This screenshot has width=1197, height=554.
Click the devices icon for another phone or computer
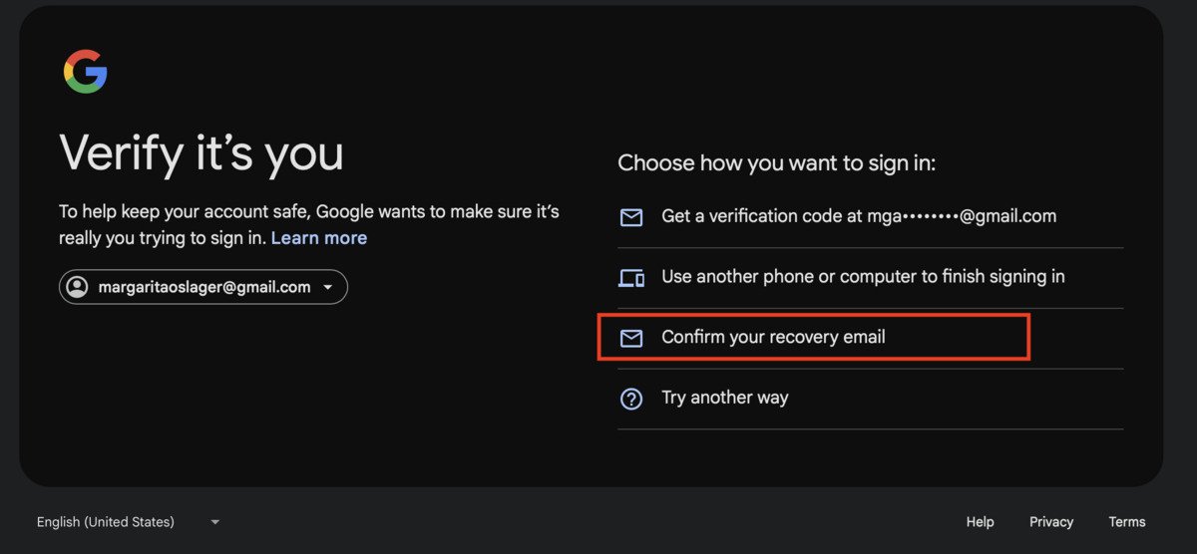[x=631, y=278]
